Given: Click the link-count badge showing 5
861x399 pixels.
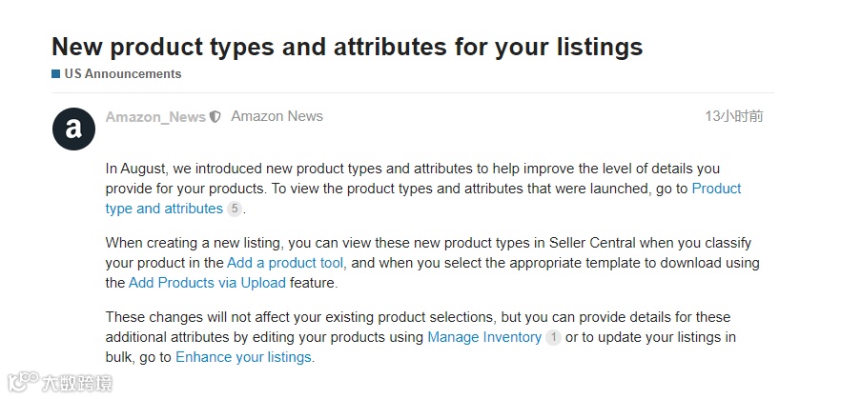Looking at the screenshot, I should (235, 209).
